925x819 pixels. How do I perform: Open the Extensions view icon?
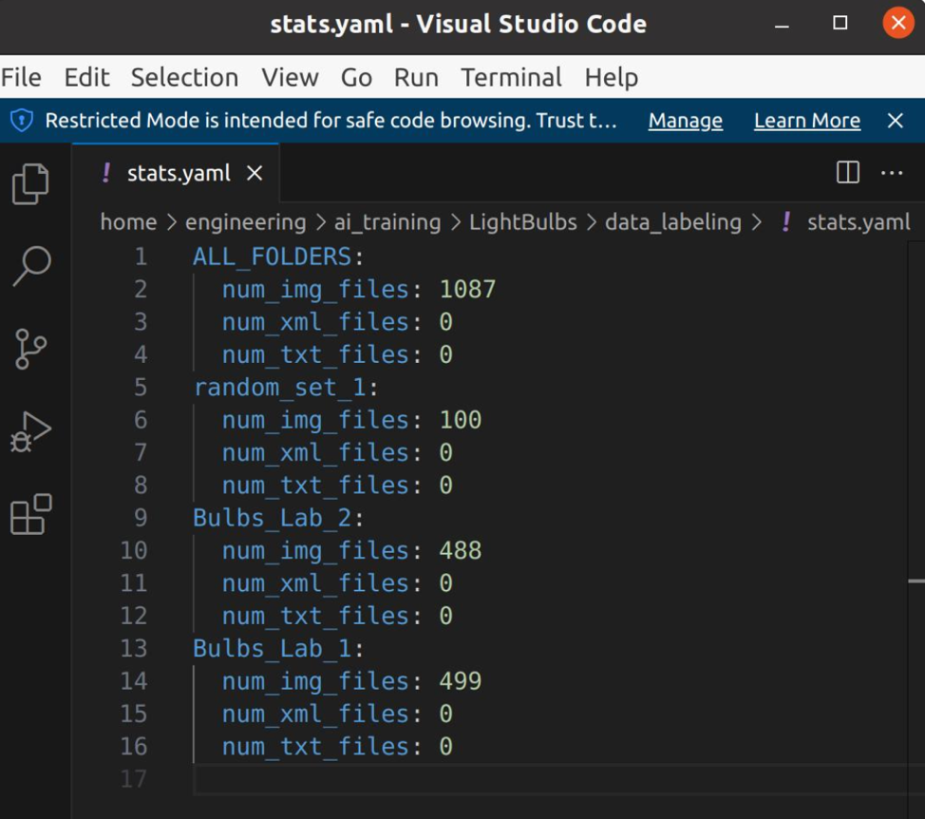pyautogui.click(x=30, y=514)
